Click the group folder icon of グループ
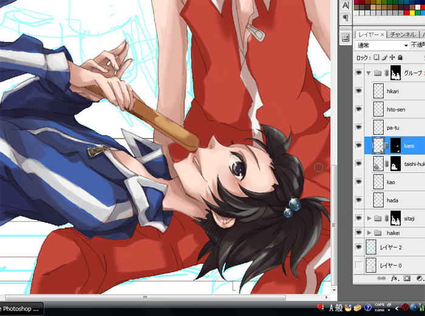The height and width of the screenshot is (316, 425). [x=378, y=73]
